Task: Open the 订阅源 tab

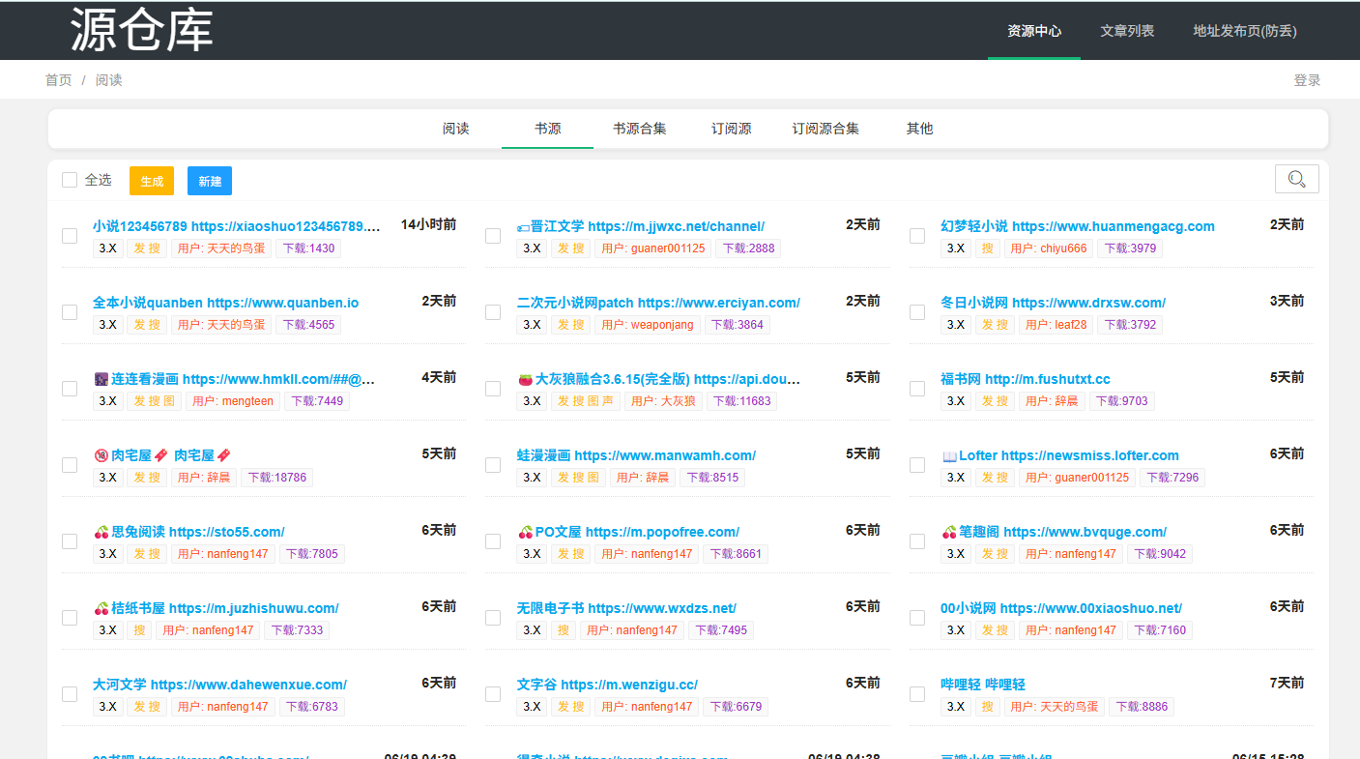Action: (x=732, y=129)
